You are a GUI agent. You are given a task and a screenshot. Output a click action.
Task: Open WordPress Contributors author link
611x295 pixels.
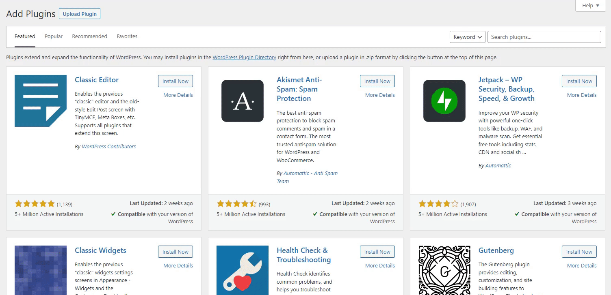coord(109,147)
